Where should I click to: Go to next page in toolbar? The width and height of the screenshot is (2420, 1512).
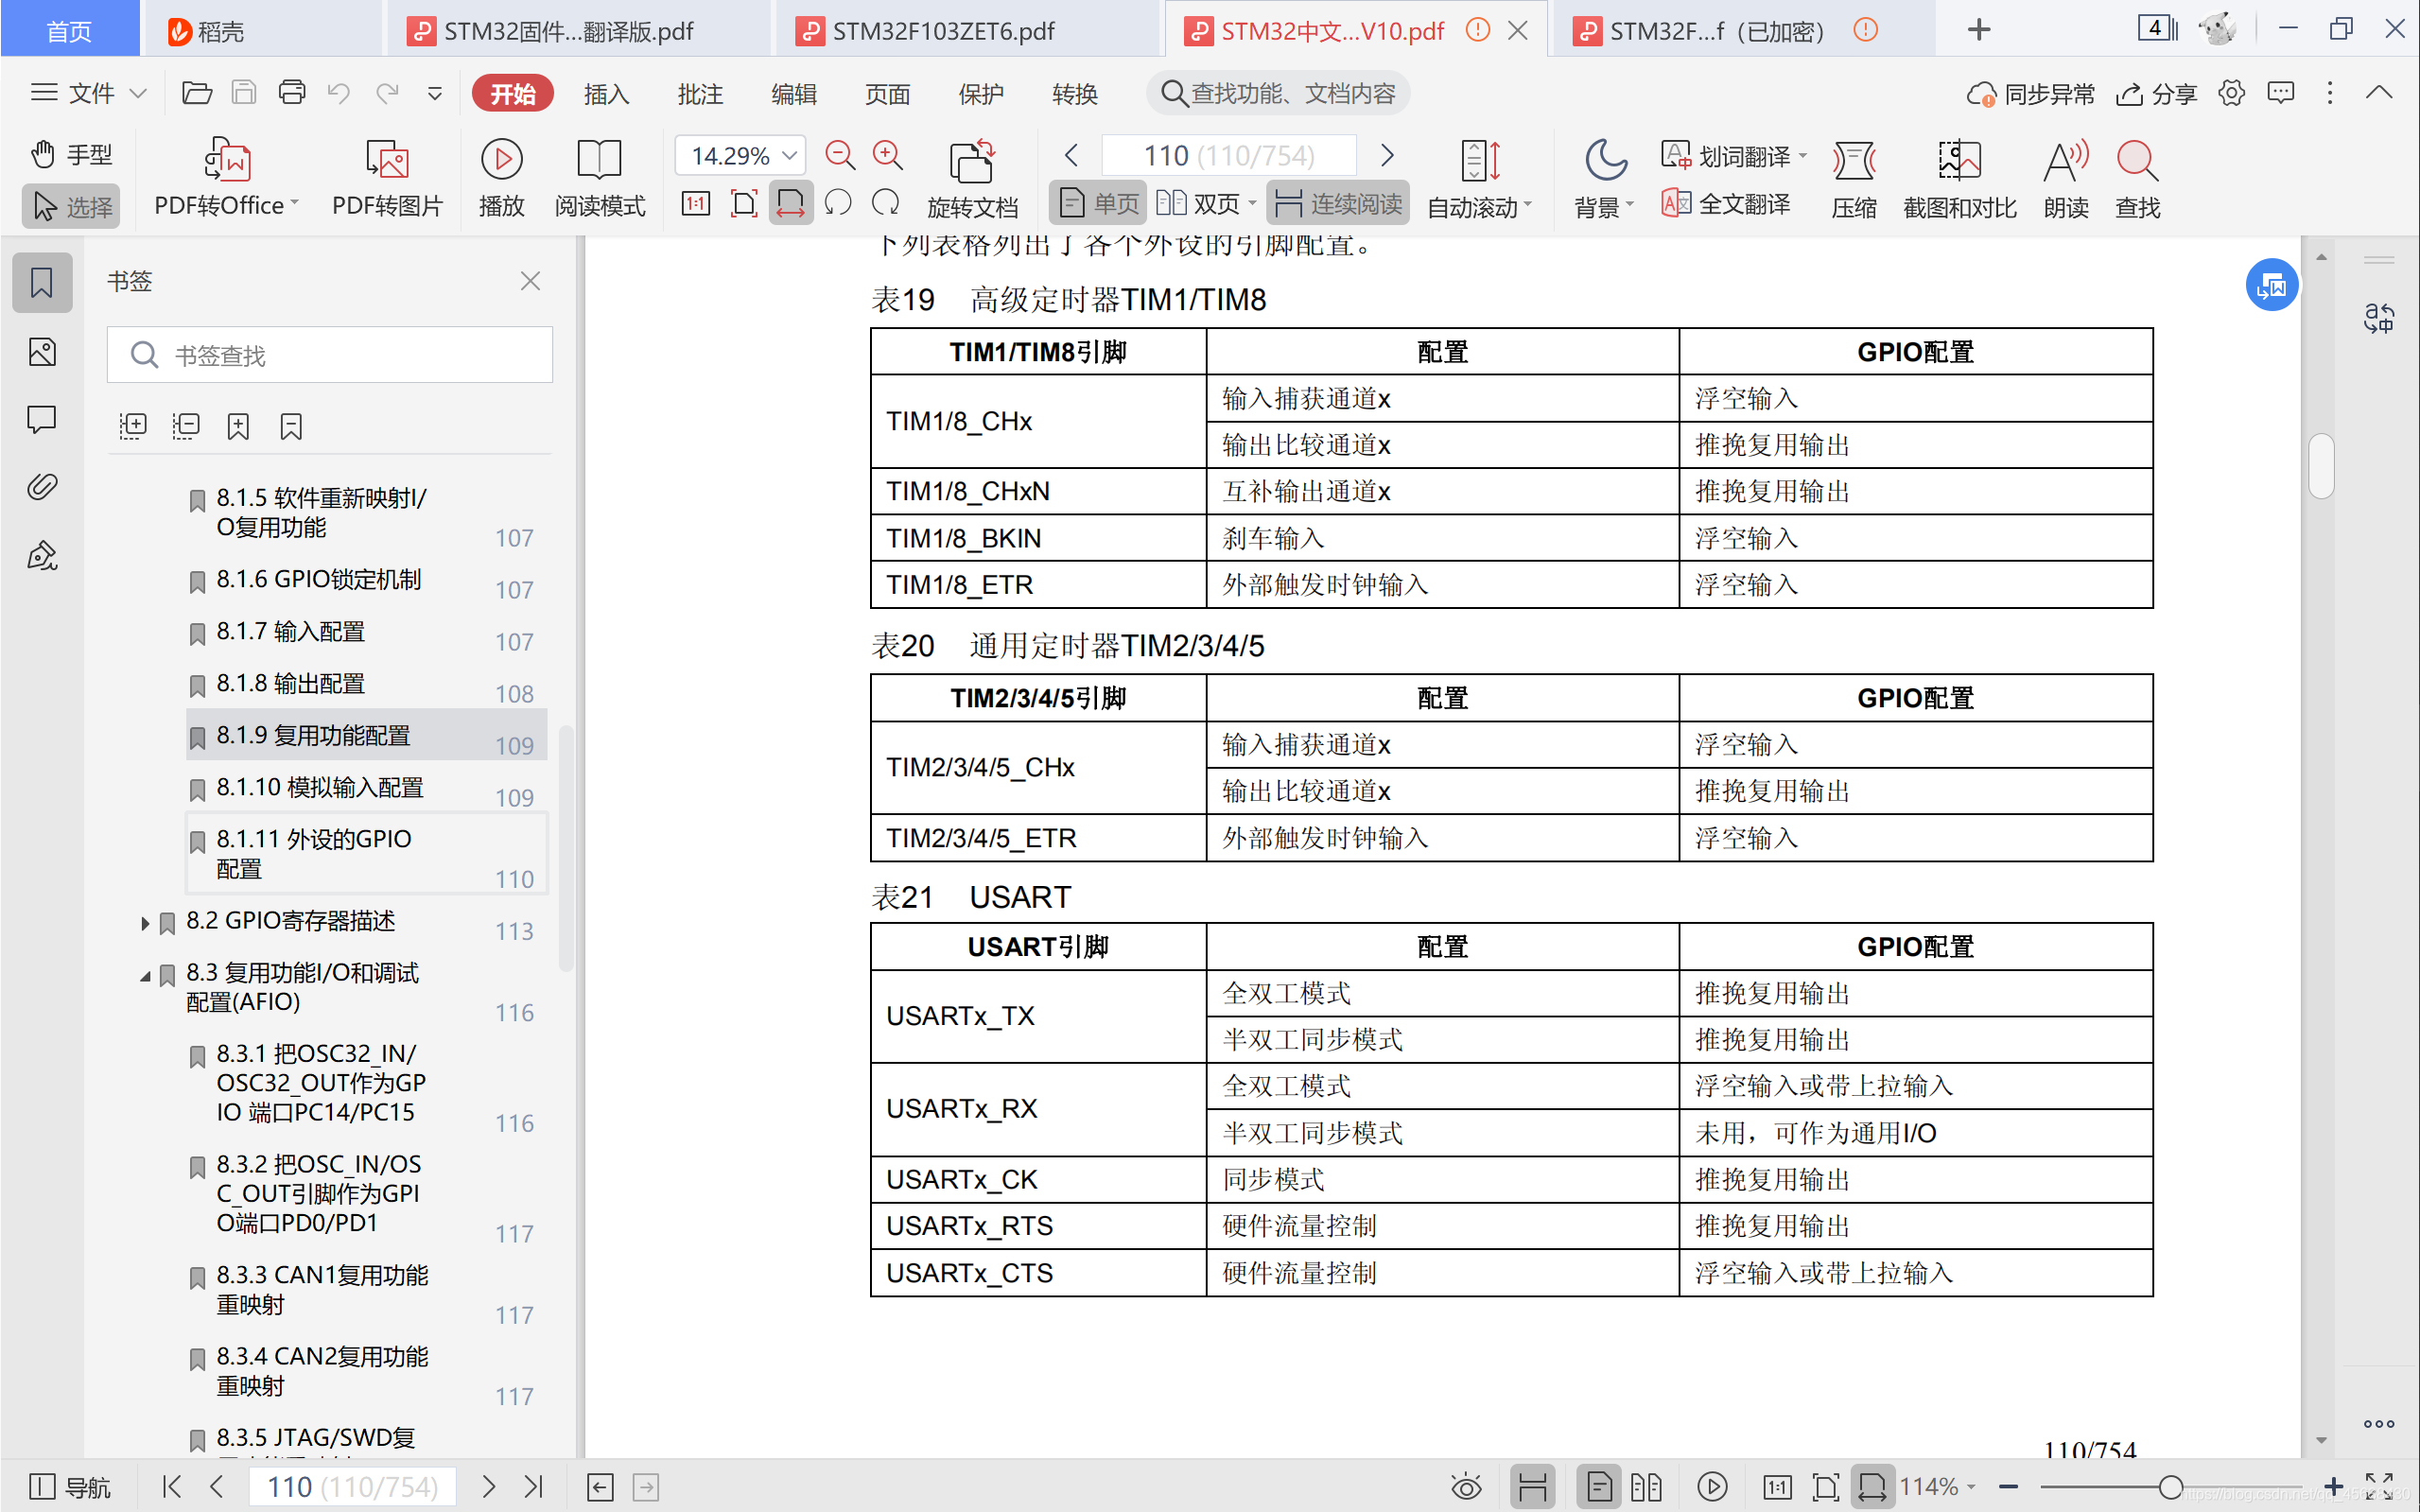[x=1387, y=155]
